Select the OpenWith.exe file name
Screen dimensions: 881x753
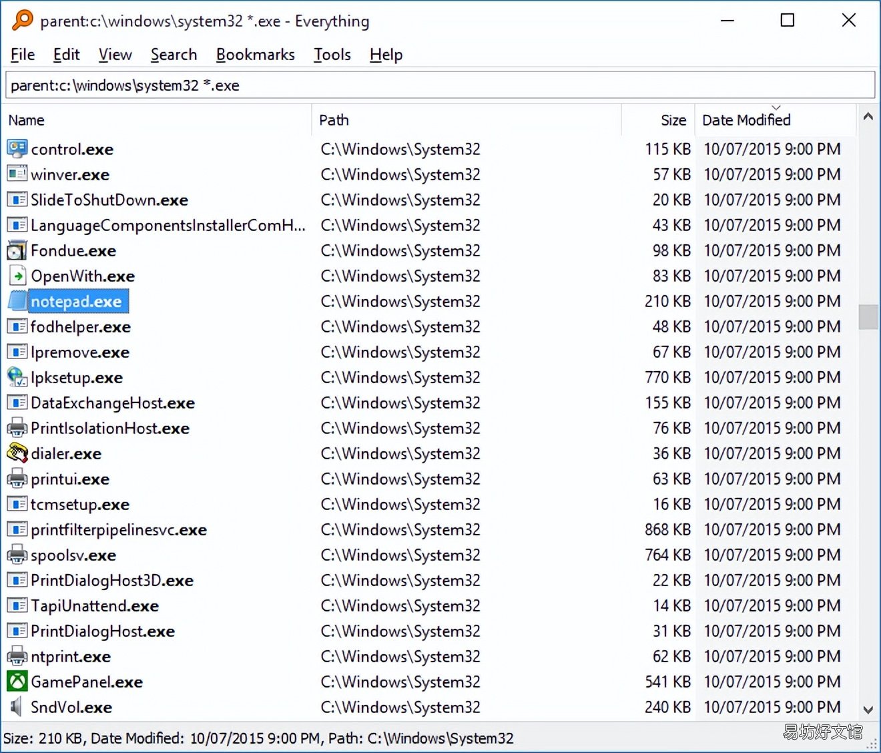click(x=83, y=276)
